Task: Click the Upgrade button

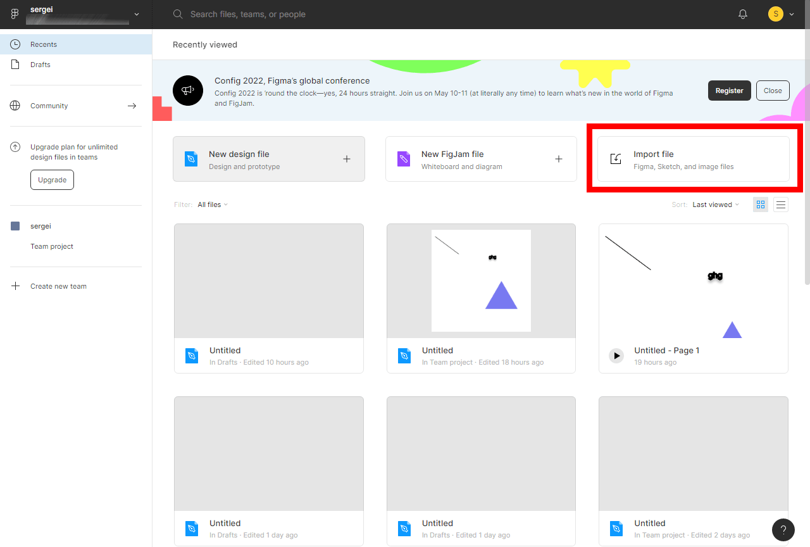Action: pyautogui.click(x=52, y=180)
